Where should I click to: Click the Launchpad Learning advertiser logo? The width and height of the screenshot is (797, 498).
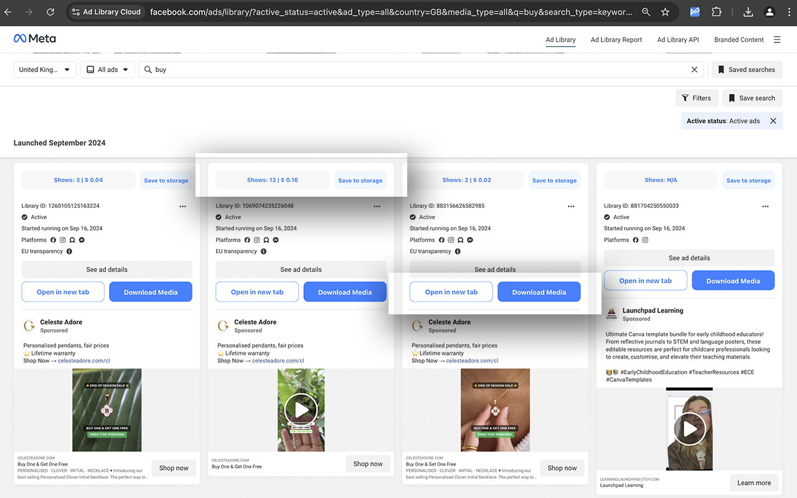tap(612, 314)
